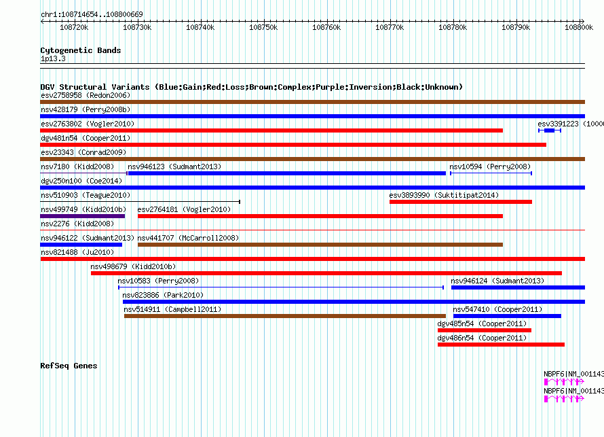This screenshot has height=437, width=604.
Task: Select the black nsv510903 (Teague2010) line
Action: [140, 202]
